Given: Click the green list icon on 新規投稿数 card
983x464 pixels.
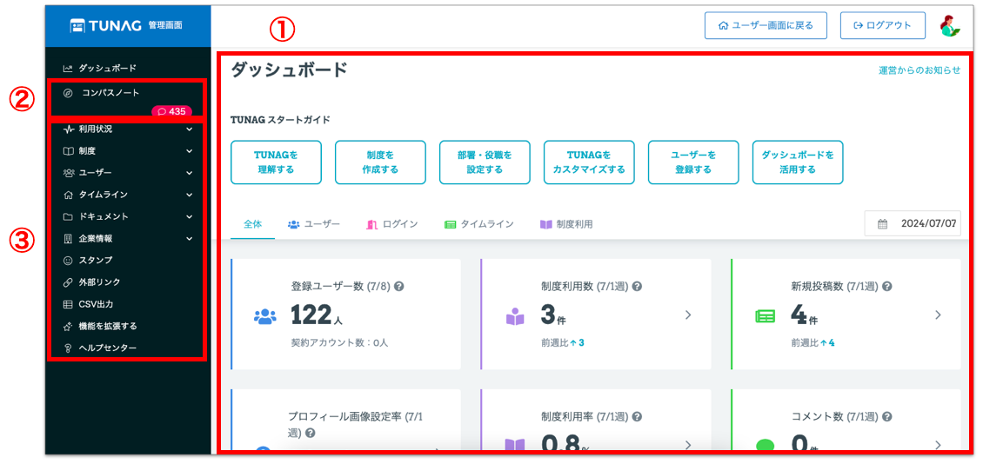Looking at the screenshot, I should (764, 317).
